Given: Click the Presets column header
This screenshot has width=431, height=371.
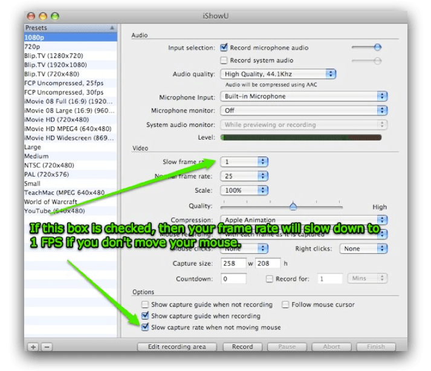Looking at the screenshot, I should click(x=71, y=28).
